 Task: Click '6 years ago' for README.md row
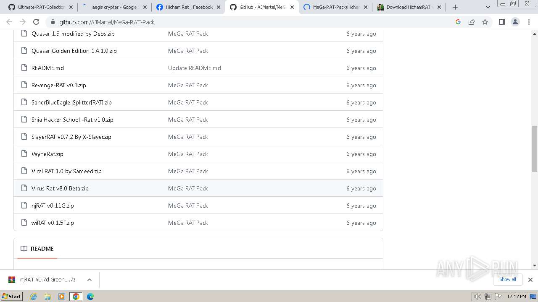pos(361,68)
